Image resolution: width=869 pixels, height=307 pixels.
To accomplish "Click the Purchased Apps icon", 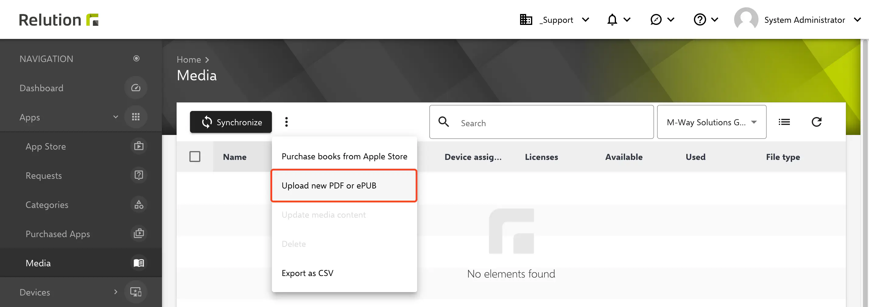I will pyautogui.click(x=139, y=234).
